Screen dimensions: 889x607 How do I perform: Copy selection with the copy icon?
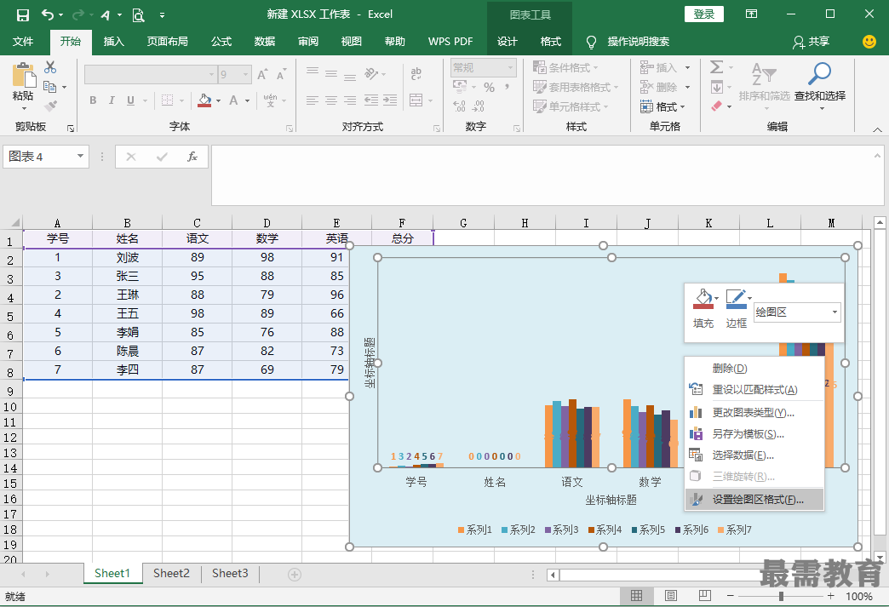tap(50, 87)
